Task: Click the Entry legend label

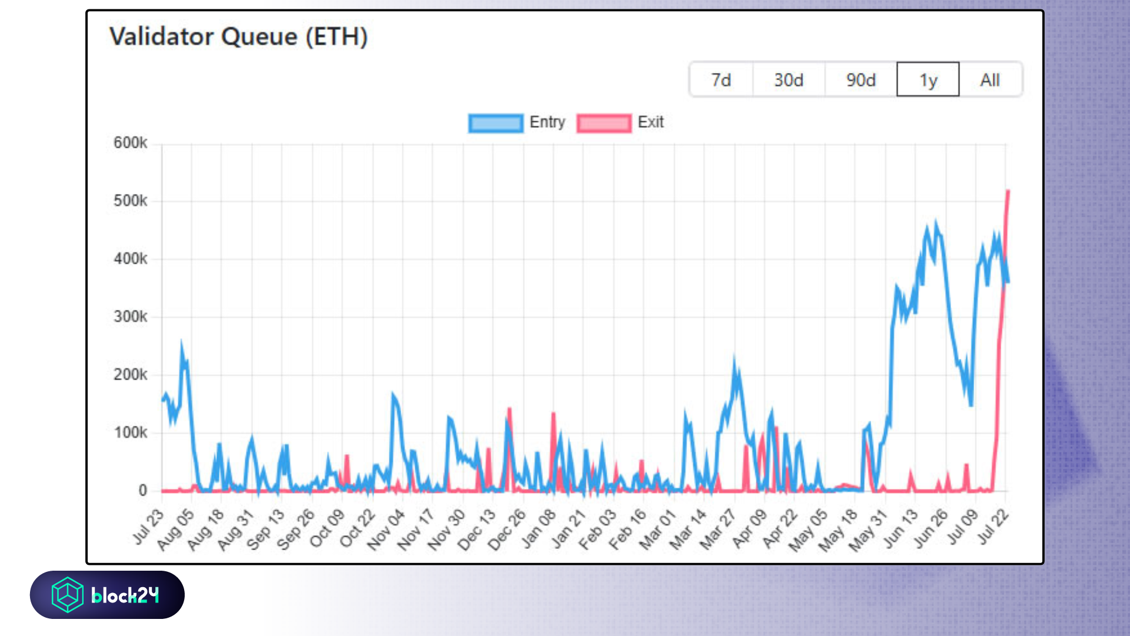Action: pyautogui.click(x=547, y=122)
